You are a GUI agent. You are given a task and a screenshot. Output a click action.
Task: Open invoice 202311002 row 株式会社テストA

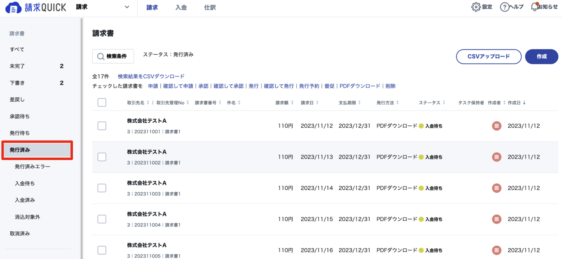pos(147,152)
